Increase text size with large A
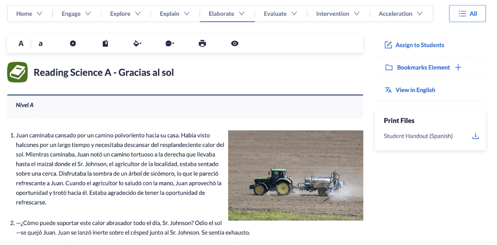Screen dimensions: 497x245 click(21, 44)
